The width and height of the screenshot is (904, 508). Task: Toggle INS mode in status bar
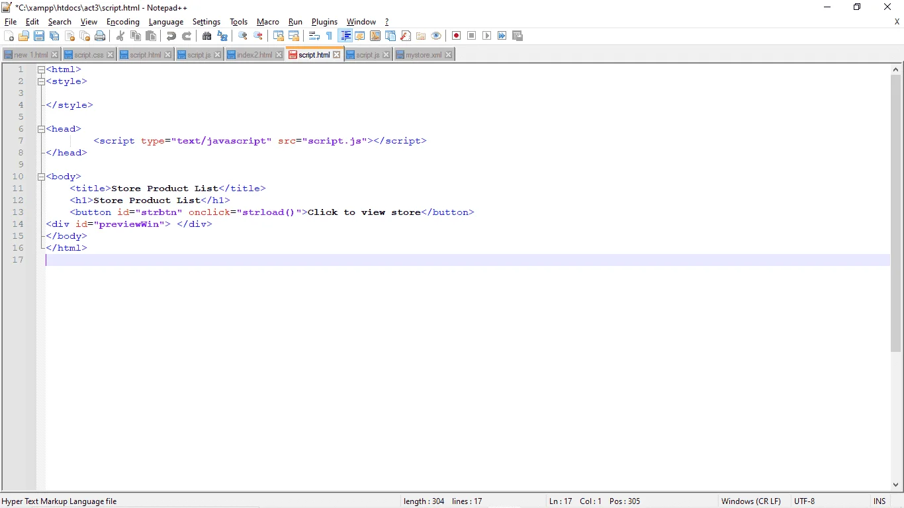coord(880,501)
